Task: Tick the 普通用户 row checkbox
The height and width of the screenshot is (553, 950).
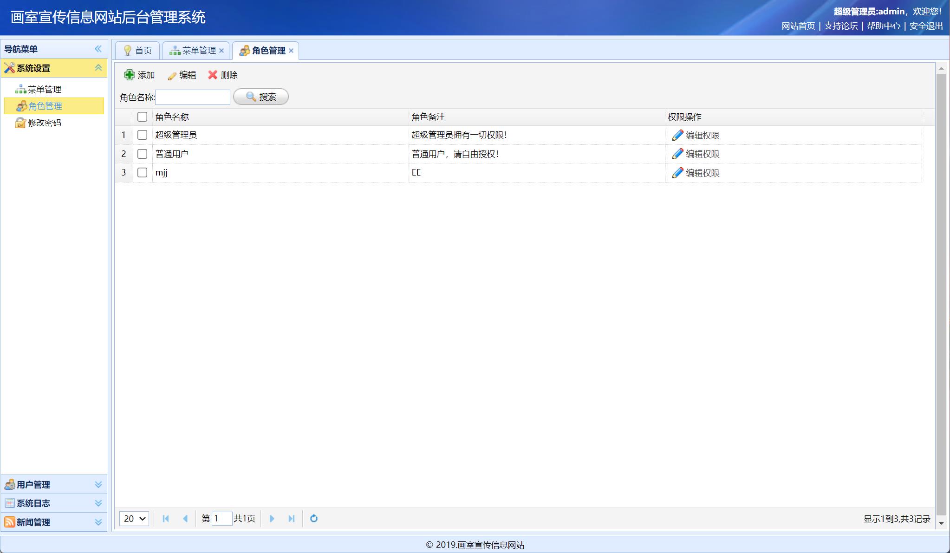Action: (x=143, y=154)
